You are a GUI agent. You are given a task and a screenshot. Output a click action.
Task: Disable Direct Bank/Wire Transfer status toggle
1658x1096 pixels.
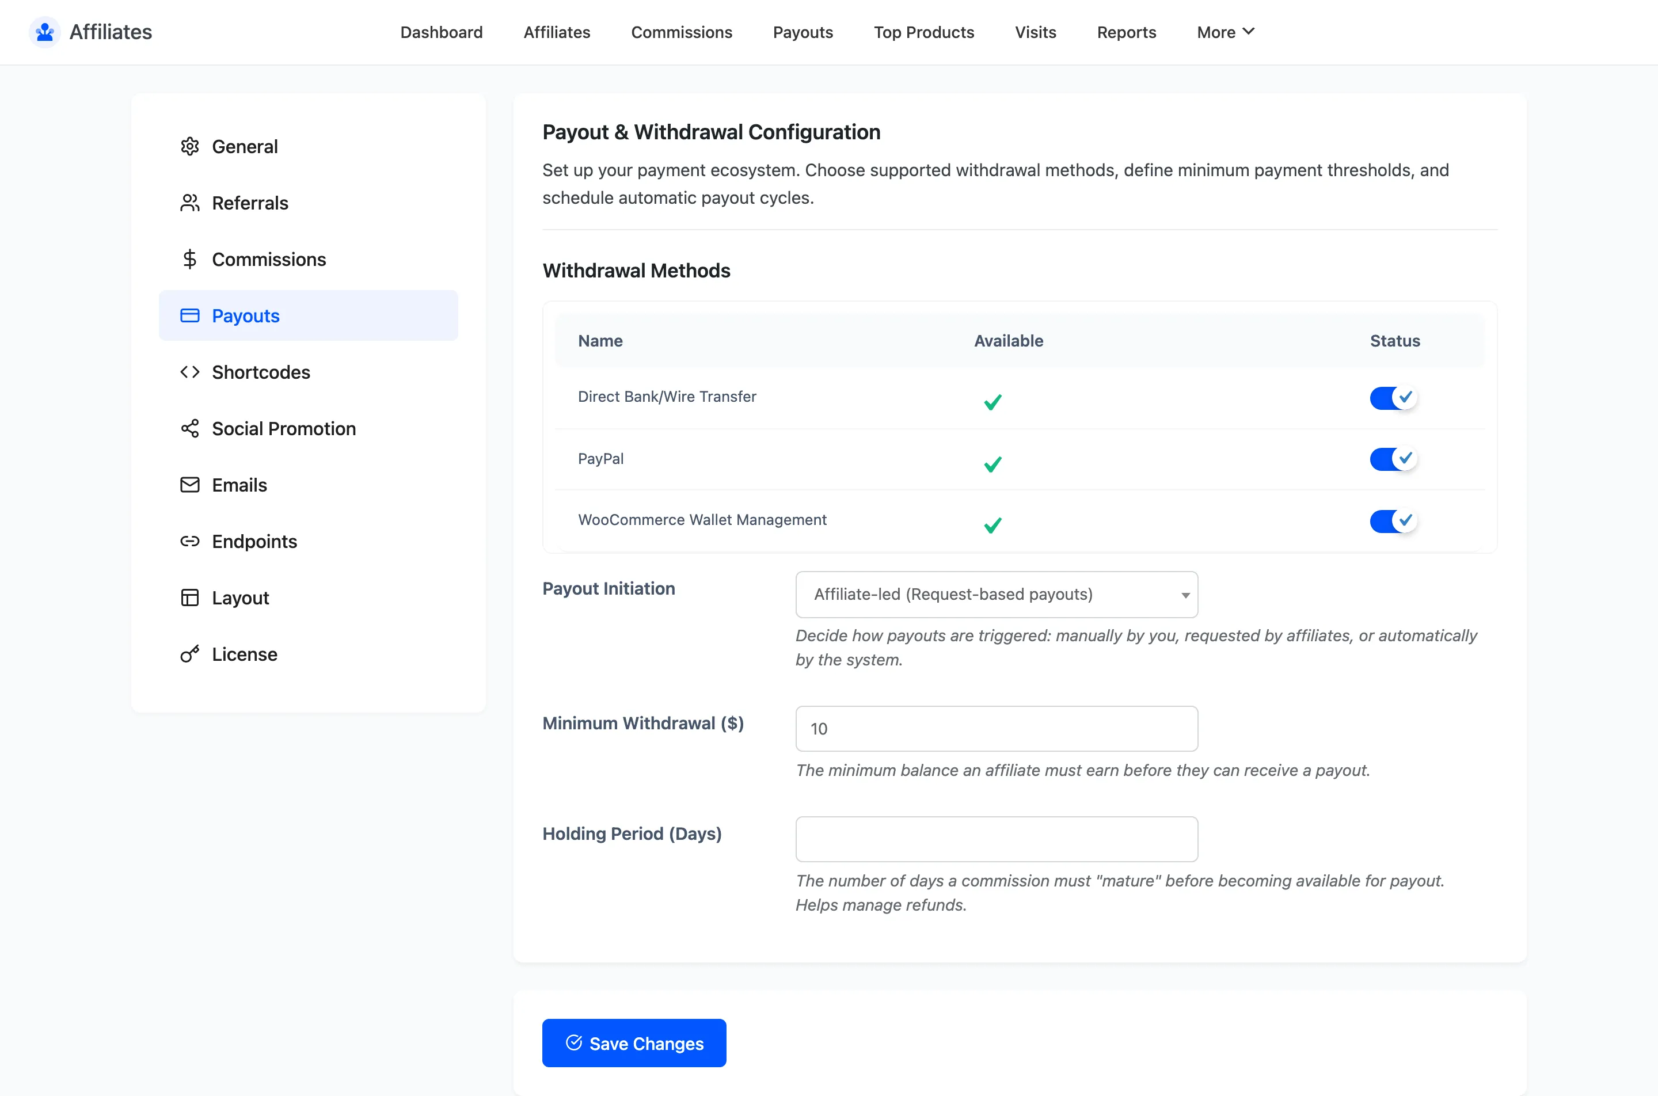point(1393,398)
